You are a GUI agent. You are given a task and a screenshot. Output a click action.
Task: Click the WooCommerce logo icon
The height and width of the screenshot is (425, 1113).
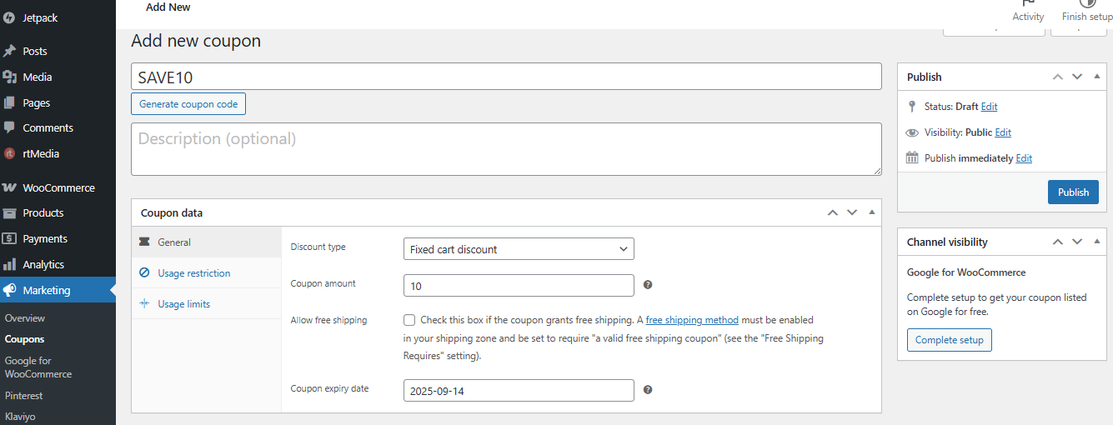pos(9,187)
